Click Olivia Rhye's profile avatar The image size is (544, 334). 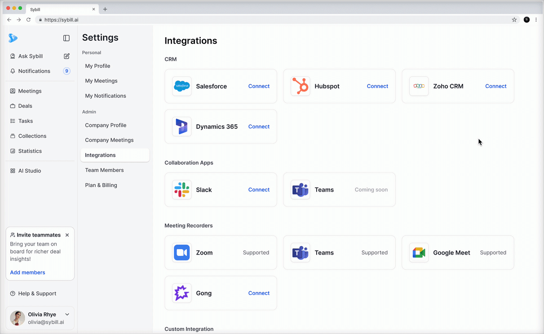[18, 318]
